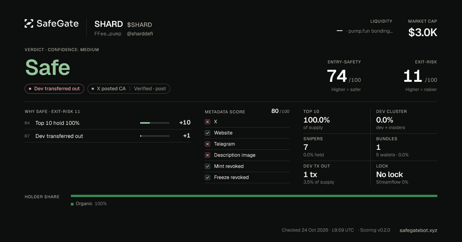Click the Top 10 hold 100% row
This screenshot has height=242, width=462.
coord(108,123)
